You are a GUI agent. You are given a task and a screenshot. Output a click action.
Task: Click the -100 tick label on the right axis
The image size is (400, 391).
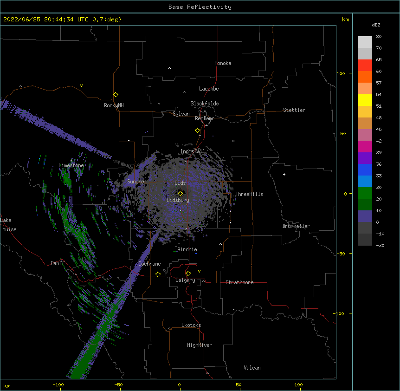[x=339, y=313]
